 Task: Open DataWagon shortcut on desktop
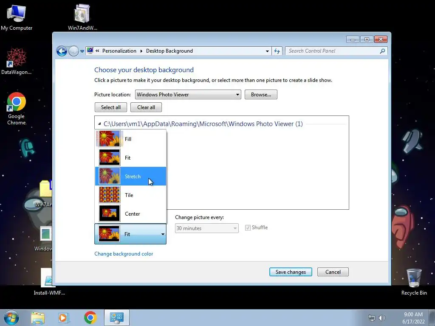pos(17,61)
